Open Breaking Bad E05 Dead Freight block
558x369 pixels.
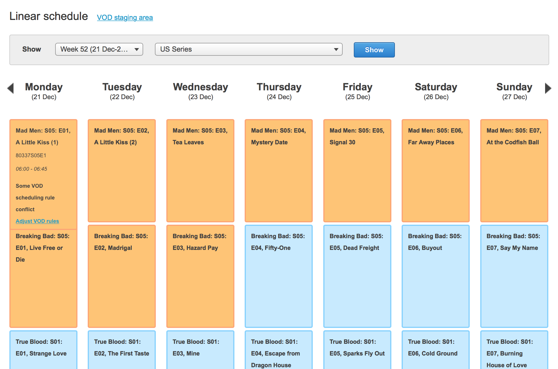tap(357, 276)
